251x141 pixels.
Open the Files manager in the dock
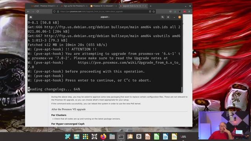[x=112, y=137]
